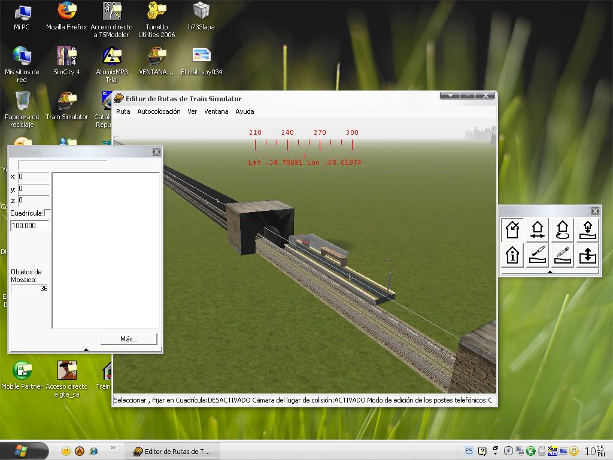Open the SimCity 4 desktop shortcut
The width and height of the screenshot is (613, 460).
point(66,61)
